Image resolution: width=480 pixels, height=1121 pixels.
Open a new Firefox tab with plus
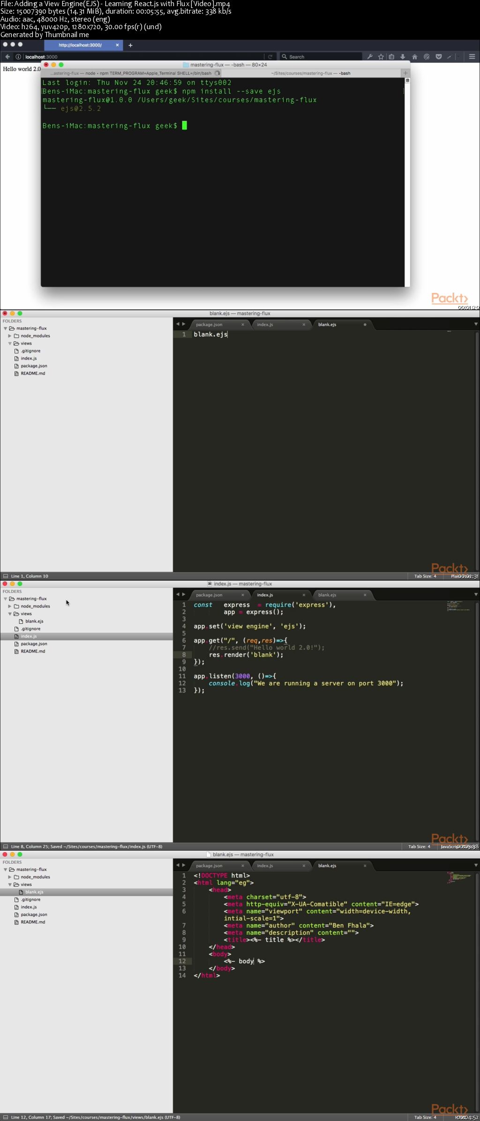point(130,45)
